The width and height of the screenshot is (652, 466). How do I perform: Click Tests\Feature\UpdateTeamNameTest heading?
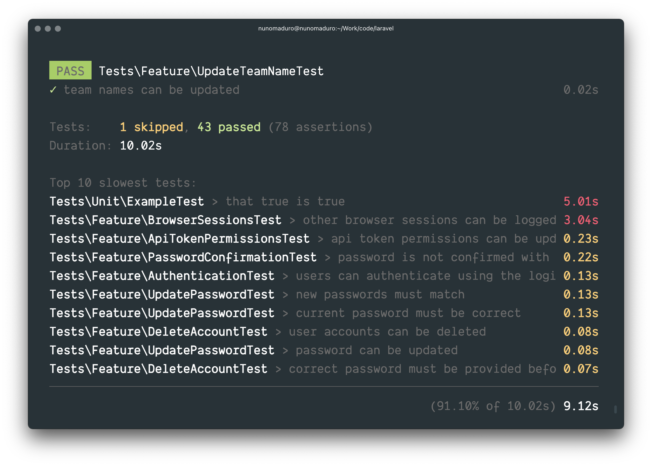click(x=211, y=71)
